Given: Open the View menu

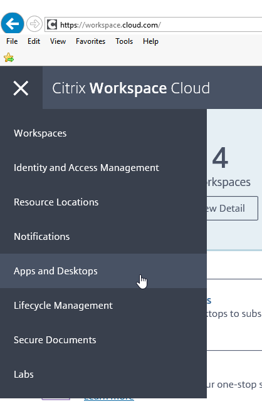Looking at the screenshot, I should pos(58,41).
